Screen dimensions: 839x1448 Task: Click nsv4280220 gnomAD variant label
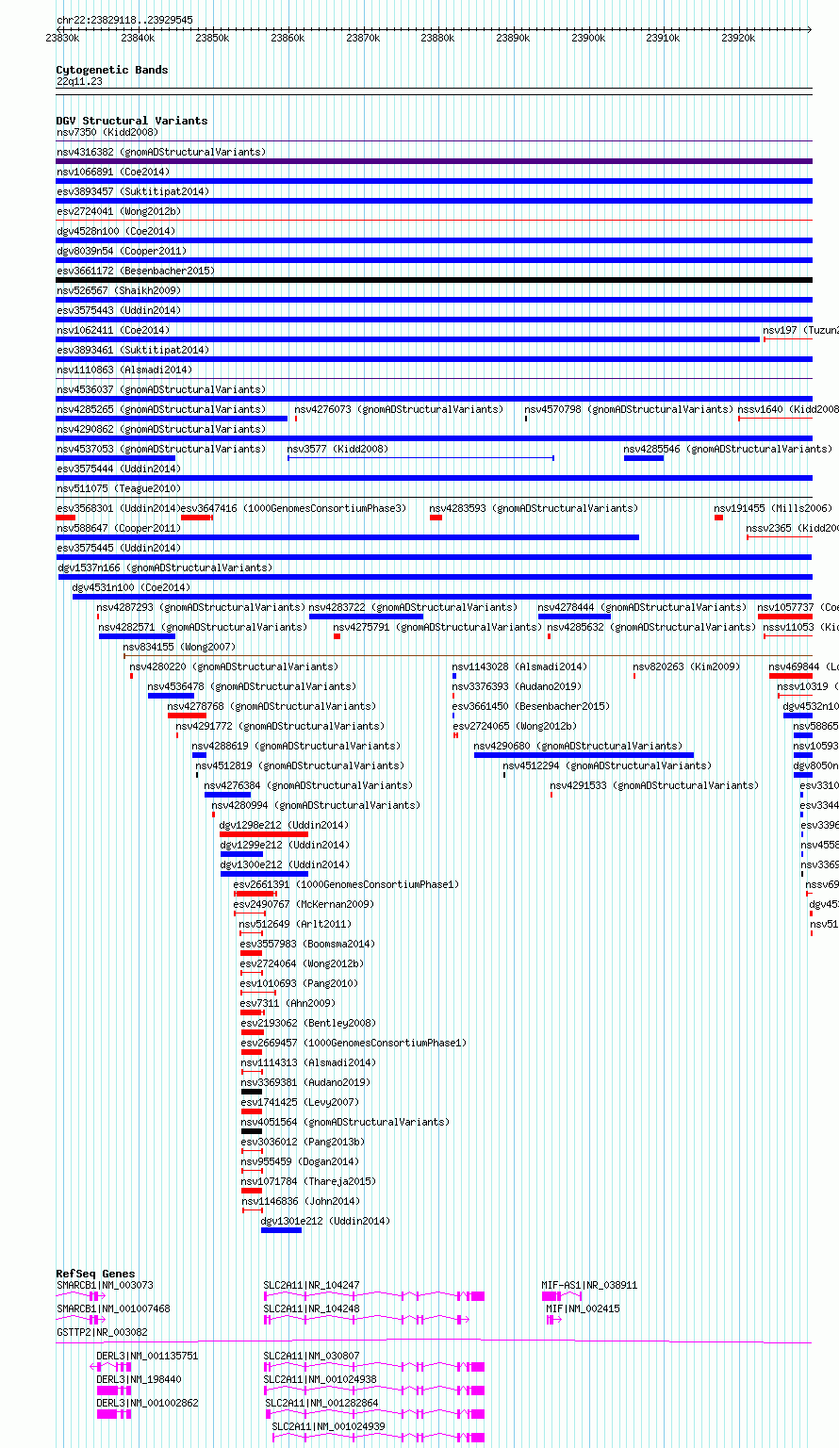234,667
